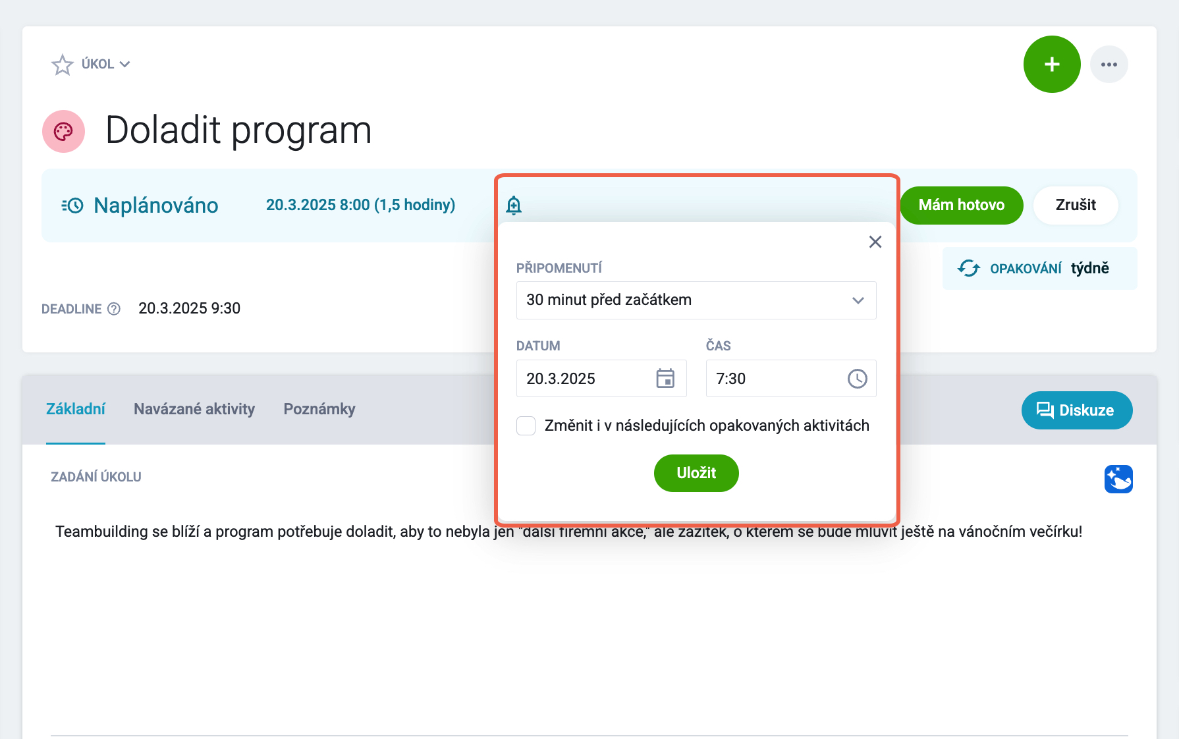Click the Uložit save button

696,473
